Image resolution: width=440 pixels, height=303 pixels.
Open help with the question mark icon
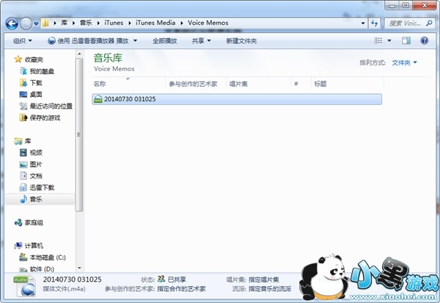click(424, 41)
